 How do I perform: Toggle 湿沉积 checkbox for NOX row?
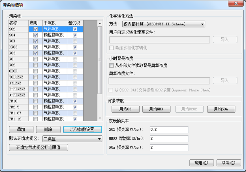pos(75,41)
